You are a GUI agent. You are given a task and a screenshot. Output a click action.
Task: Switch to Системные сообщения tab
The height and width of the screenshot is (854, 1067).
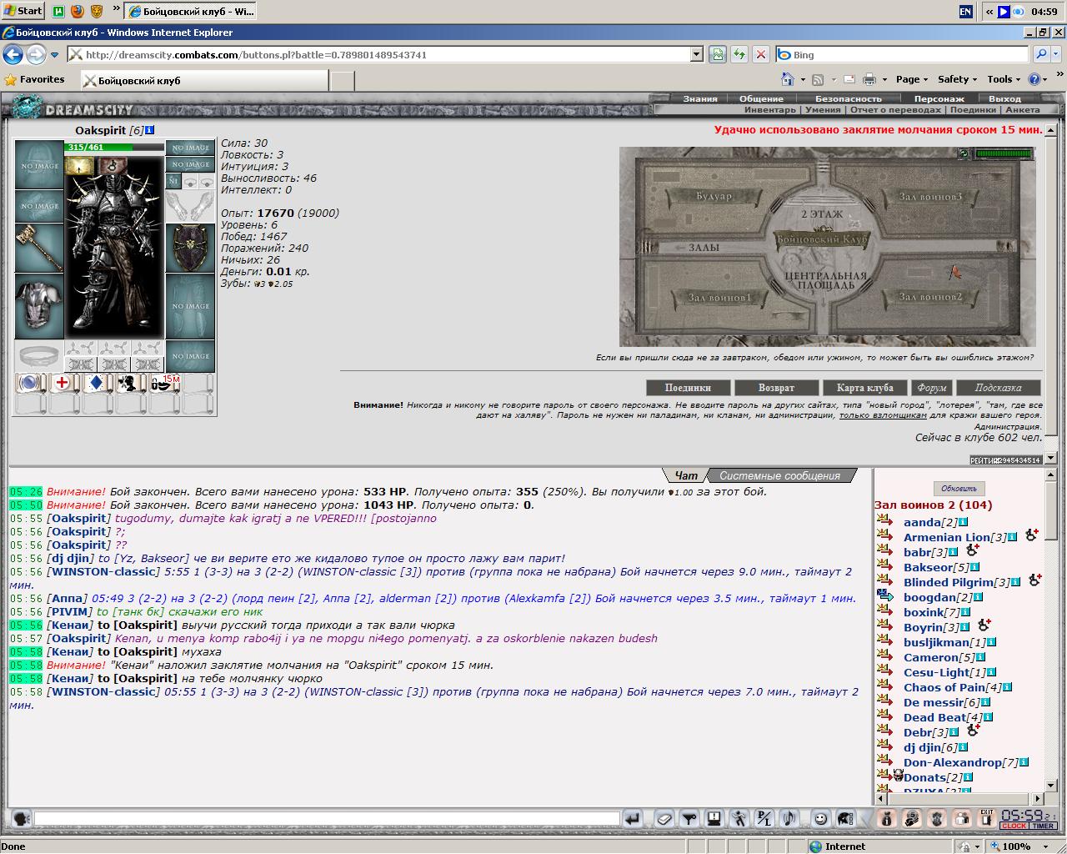[779, 475]
